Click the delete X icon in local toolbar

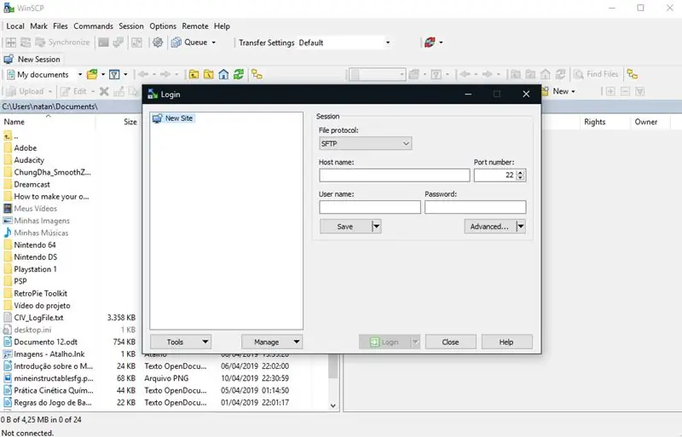tap(104, 91)
